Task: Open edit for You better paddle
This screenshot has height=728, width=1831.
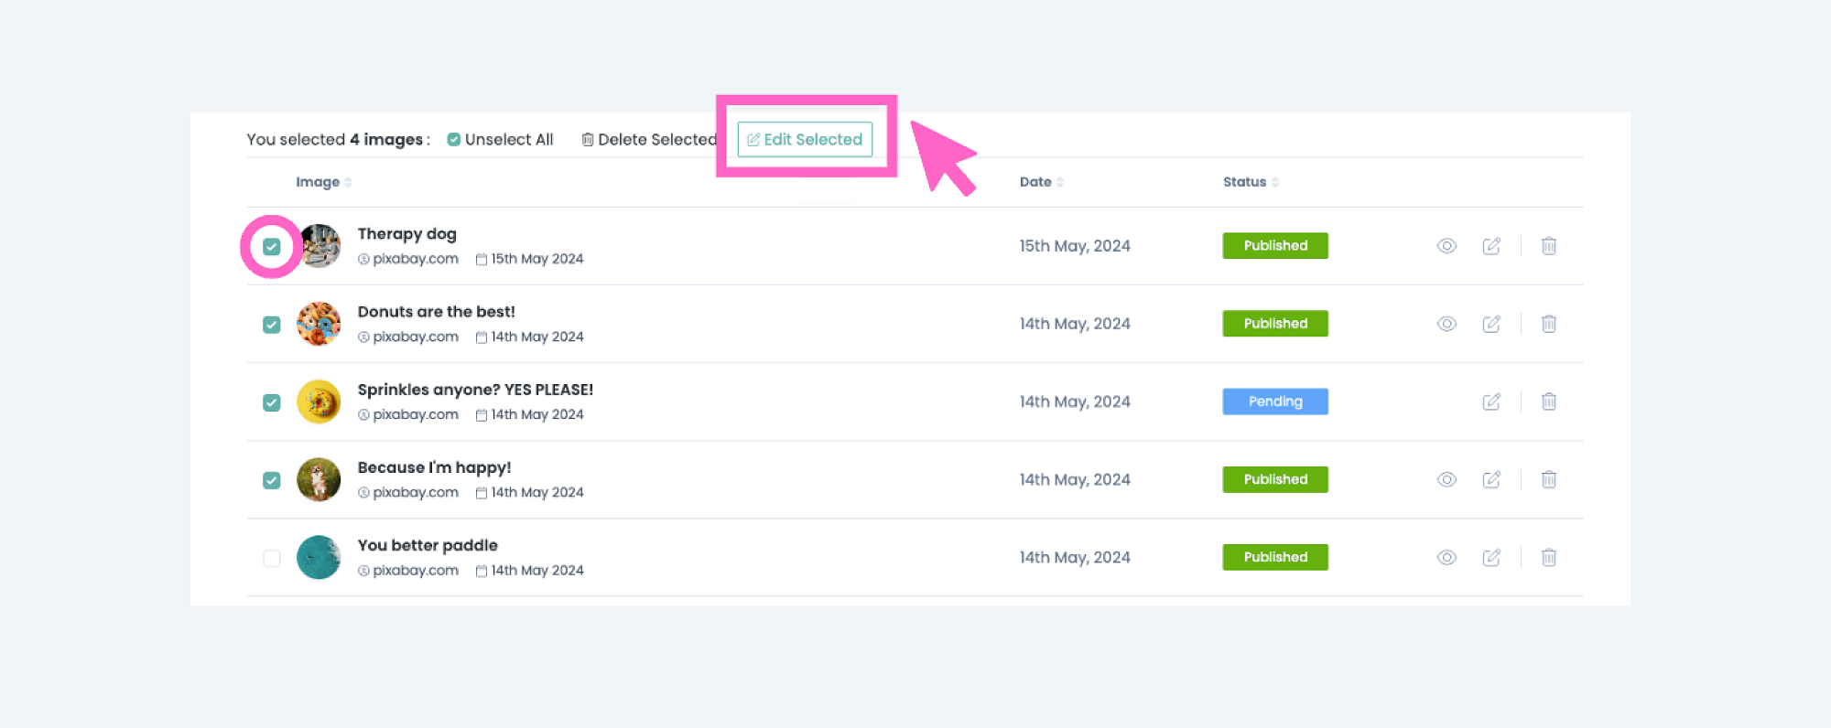Action: tap(1491, 557)
